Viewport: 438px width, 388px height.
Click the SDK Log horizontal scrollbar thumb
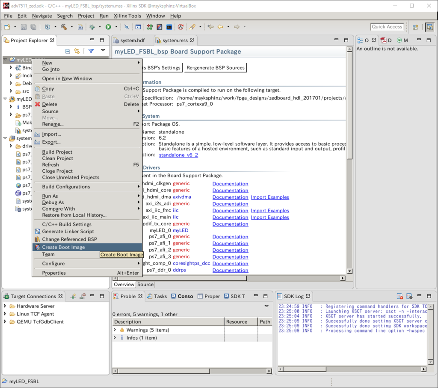tap(305, 369)
